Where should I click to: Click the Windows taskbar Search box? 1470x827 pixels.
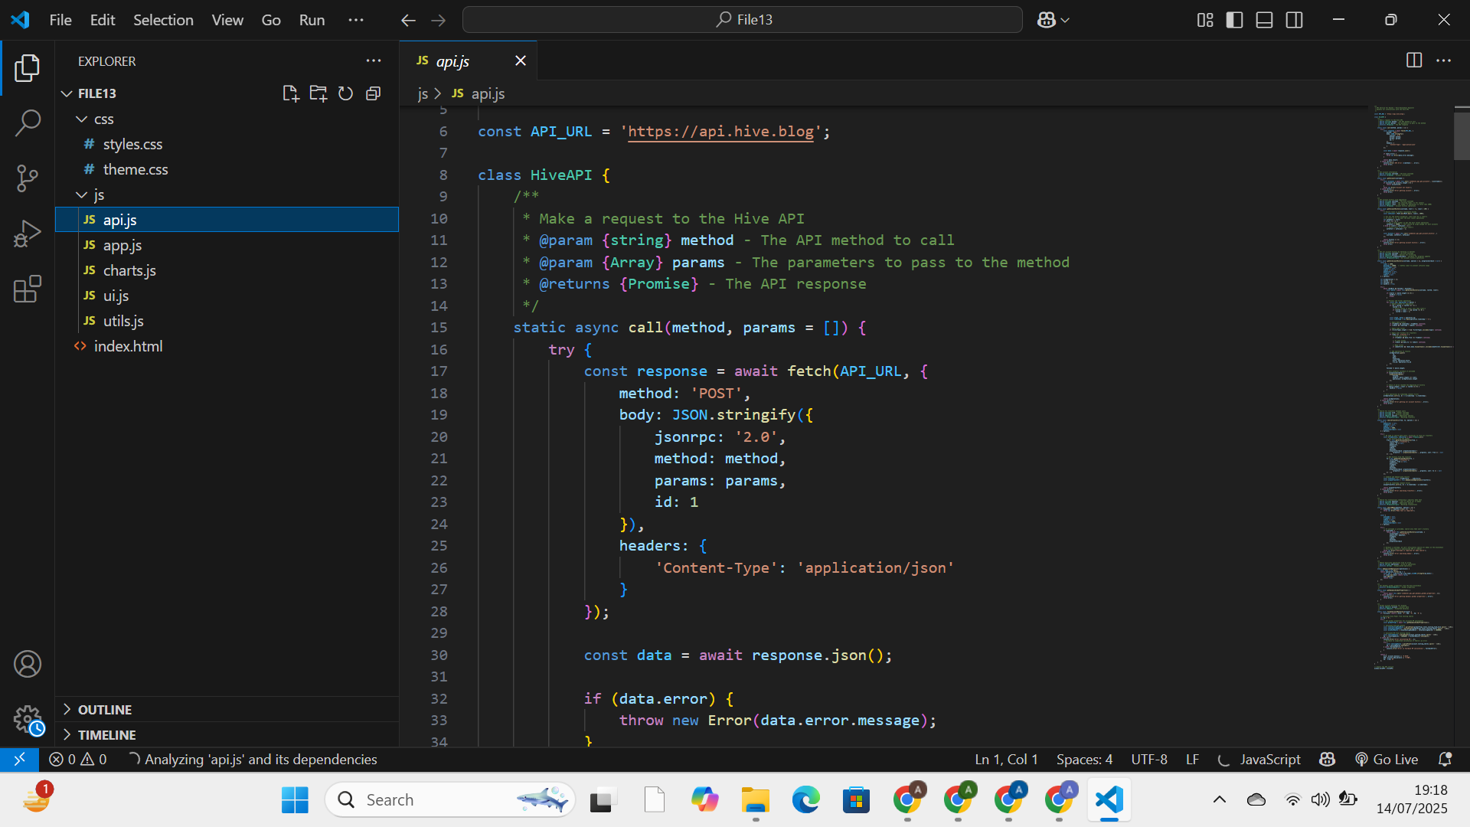pos(450,799)
